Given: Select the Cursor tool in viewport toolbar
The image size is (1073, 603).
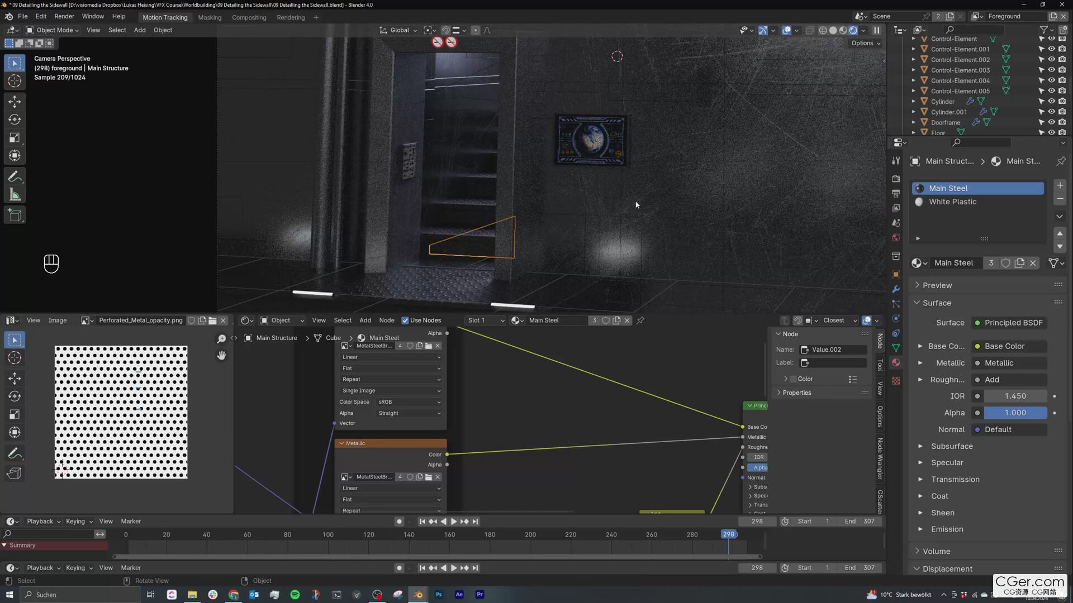Looking at the screenshot, I should [x=15, y=82].
